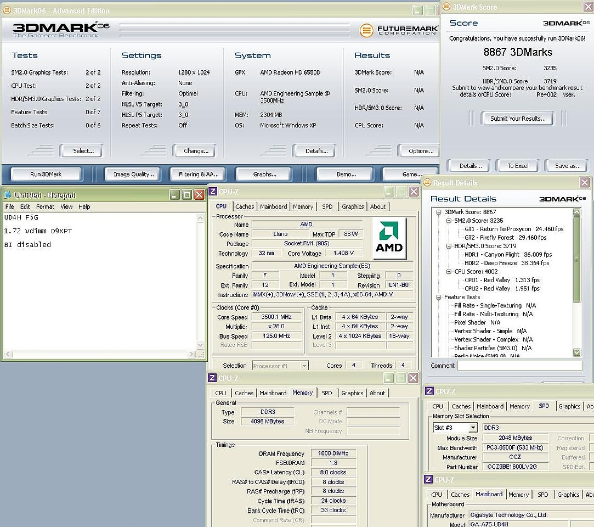Open Filtering & AA options
594x527 pixels.
pos(199,175)
